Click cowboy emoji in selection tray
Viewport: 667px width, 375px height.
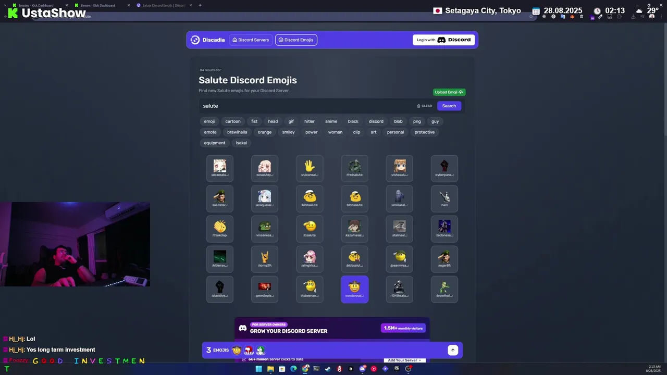click(237, 350)
